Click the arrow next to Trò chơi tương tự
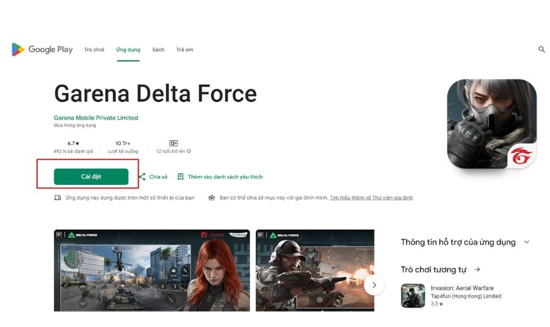The width and height of the screenshot is (550, 327). [x=477, y=269]
